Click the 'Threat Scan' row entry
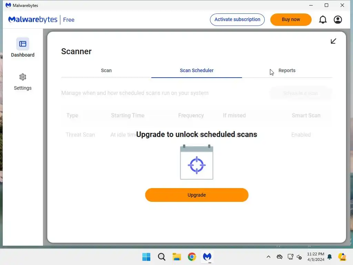 (80, 135)
